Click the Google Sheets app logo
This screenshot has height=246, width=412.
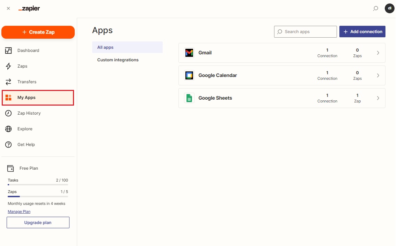pyautogui.click(x=189, y=98)
